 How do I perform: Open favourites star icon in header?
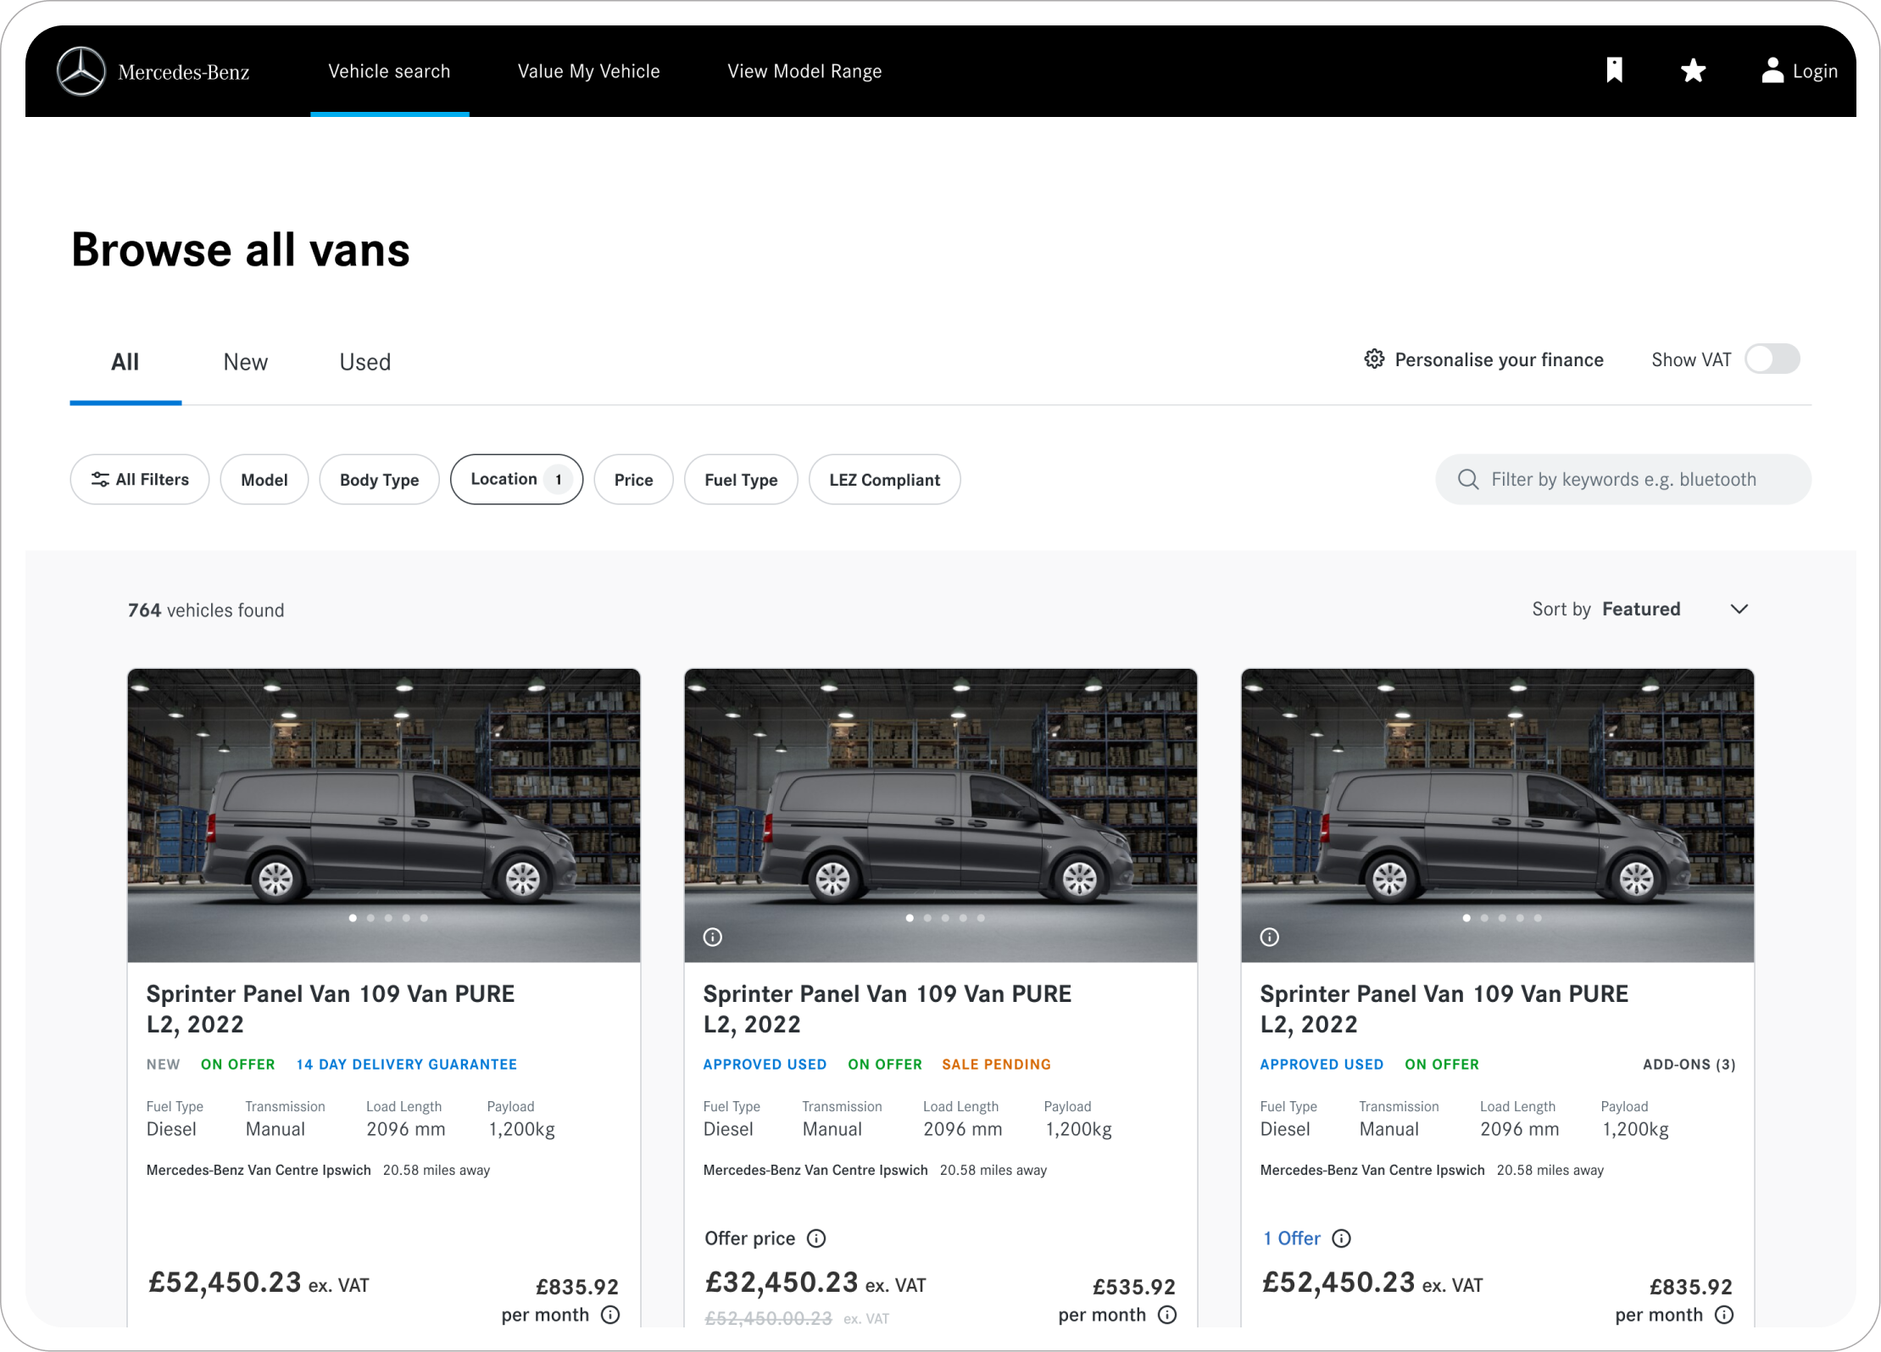(1693, 70)
